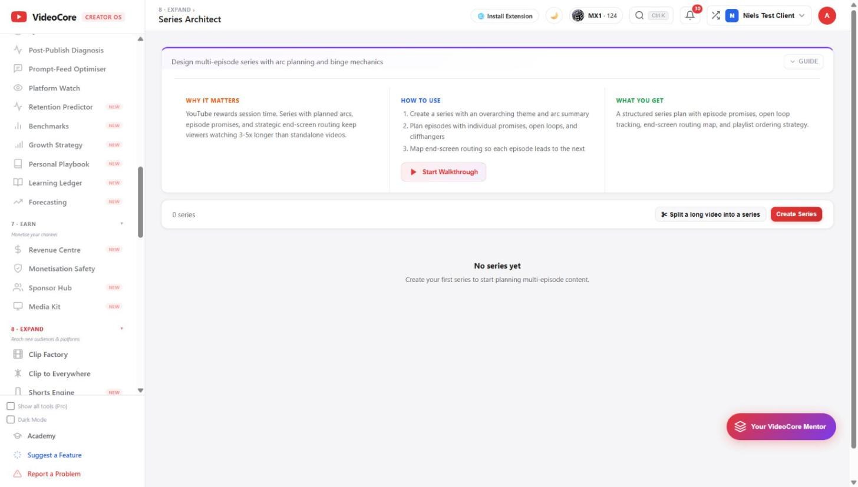Click the Media Kit monitor icon

(18, 306)
